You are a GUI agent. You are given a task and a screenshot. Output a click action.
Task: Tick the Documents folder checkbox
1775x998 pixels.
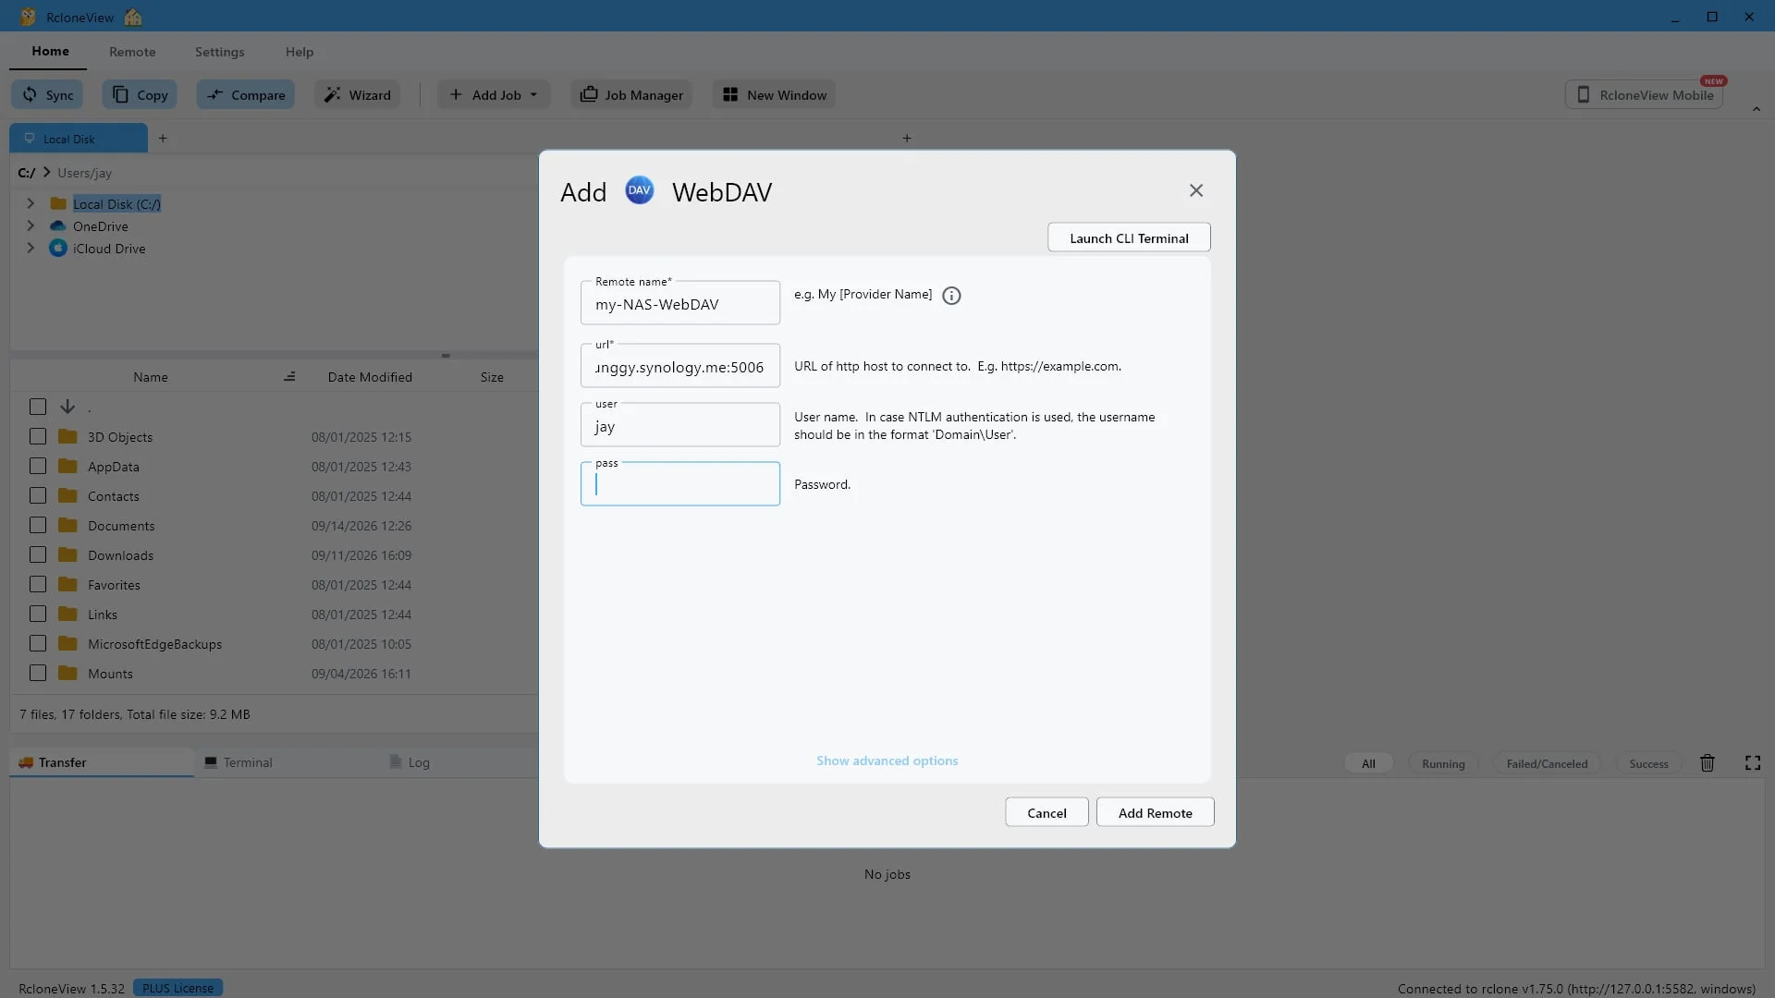38,525
